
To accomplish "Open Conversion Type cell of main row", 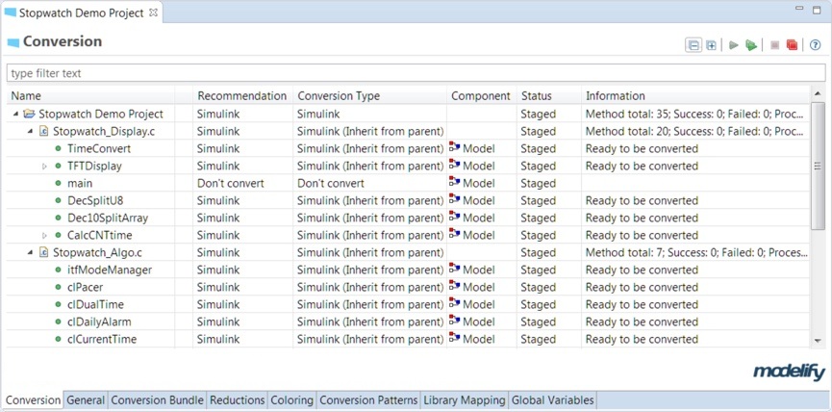I will click(370, 183).
